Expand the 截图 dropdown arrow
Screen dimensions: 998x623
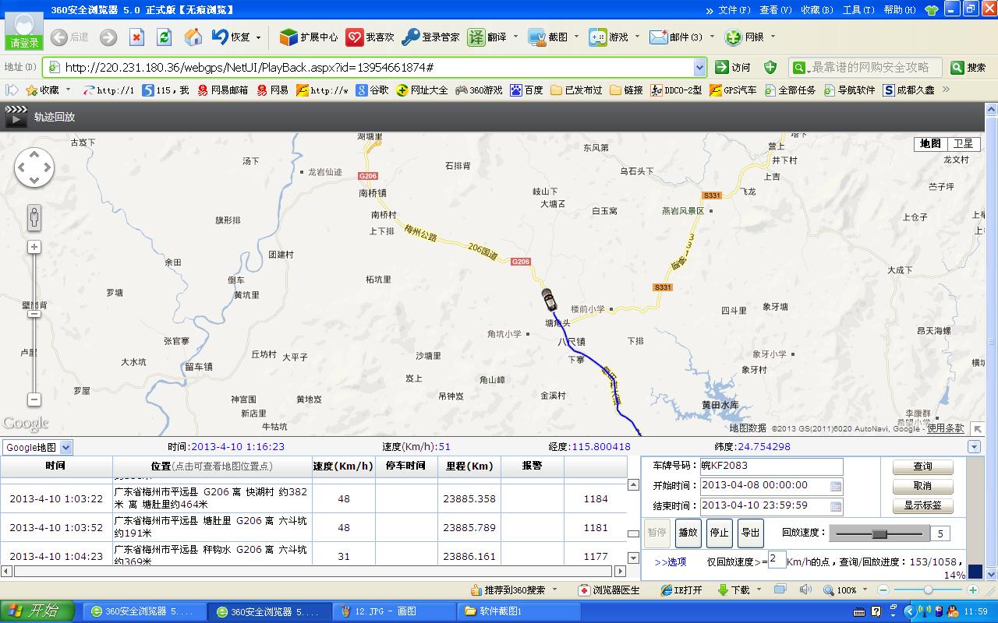click(x=576, y=37)
